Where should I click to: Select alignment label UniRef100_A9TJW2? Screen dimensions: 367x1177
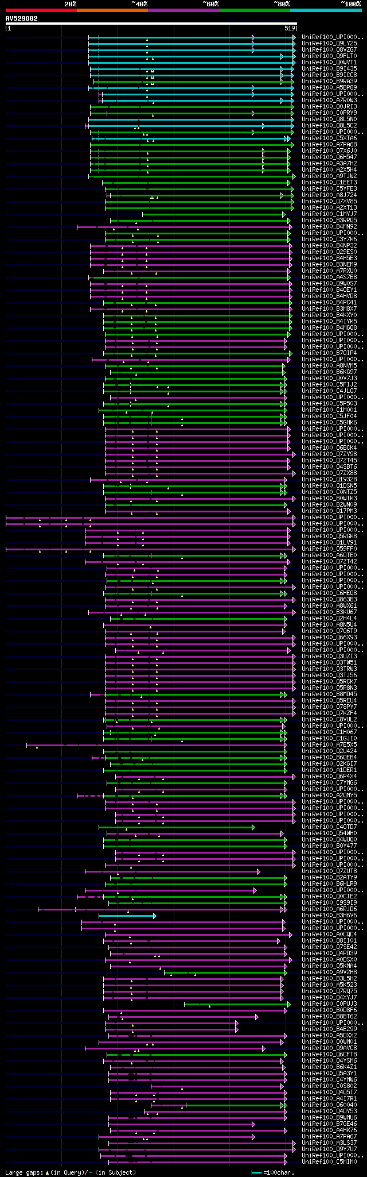(x=329, y=176)
